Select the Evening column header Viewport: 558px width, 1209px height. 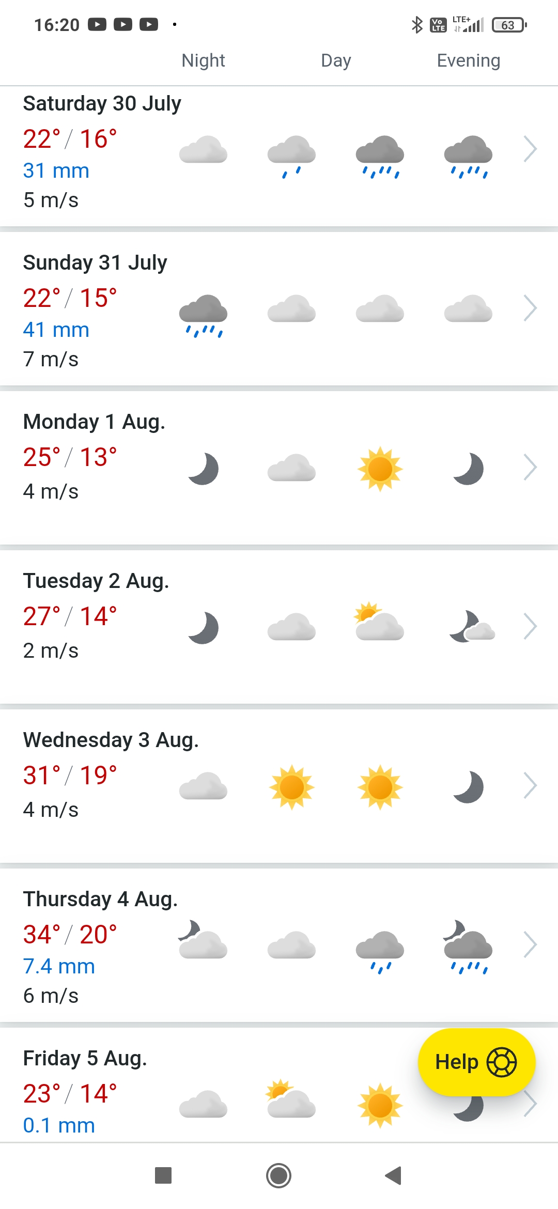[468, 61]
